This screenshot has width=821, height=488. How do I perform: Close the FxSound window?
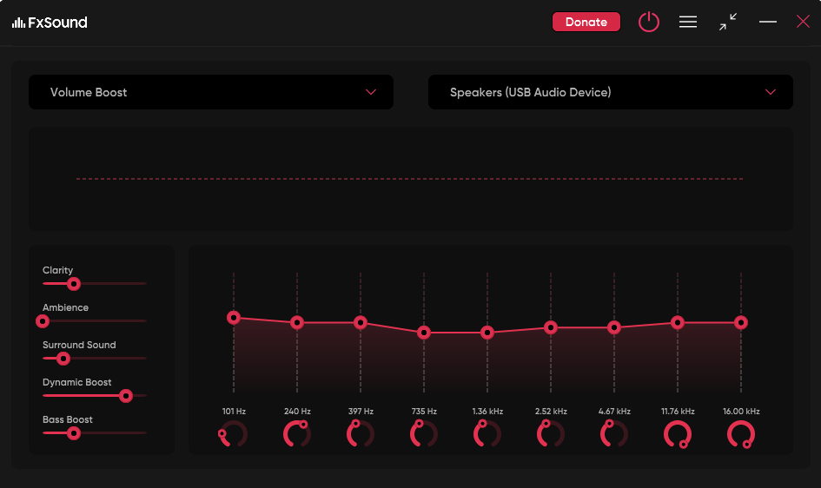tap(803, 22)
